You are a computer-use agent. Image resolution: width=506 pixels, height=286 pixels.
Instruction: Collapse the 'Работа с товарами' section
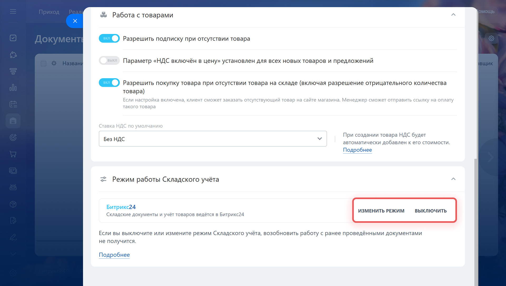point(453,15)
